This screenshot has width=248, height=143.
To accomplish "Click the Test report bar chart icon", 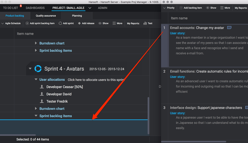I will [x=145, y=23].
